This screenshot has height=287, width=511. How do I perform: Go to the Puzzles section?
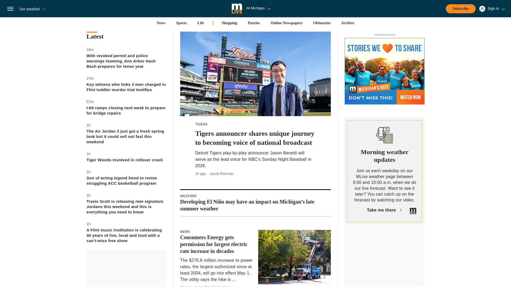(x=254, y=23)
